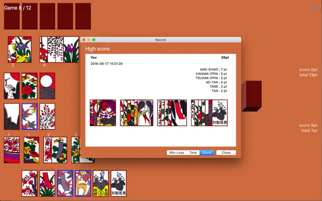This screenshot has height=201, width=322.
Task: Select the yellow-label paulownia card in hand
Action: (x=101, y=183)
